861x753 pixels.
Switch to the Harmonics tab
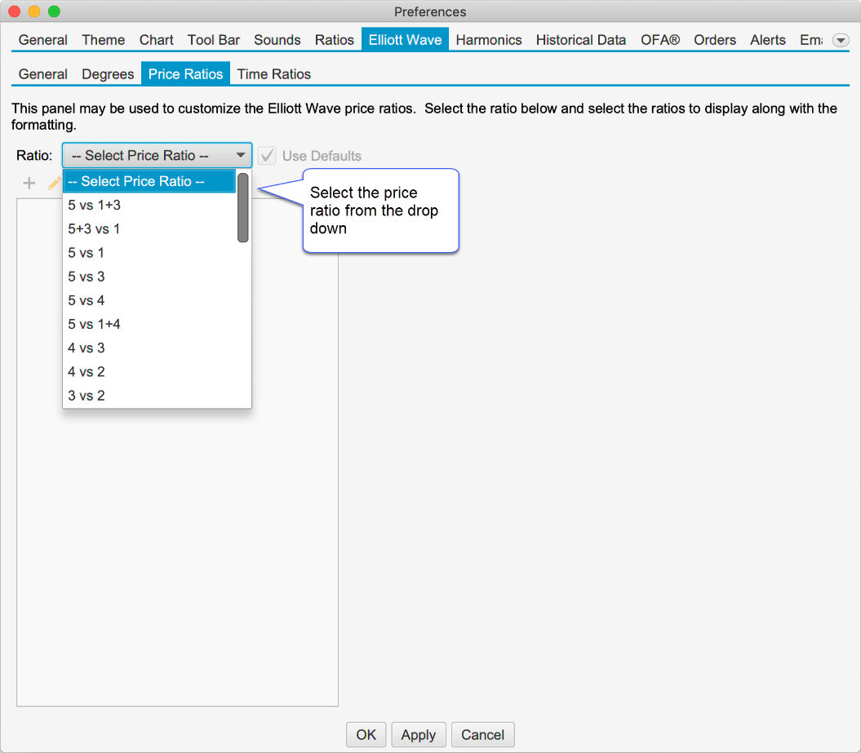(488, 40)
